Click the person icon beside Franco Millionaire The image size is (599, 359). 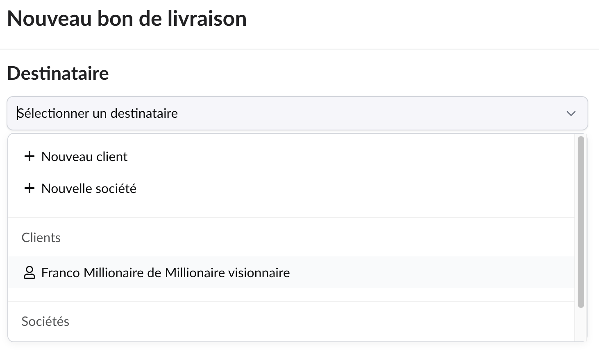[29, 273]
